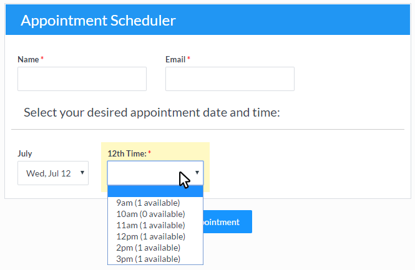Select the blank highlighted time option
Viewport: 415px width, 270px height.
click(155, 191)
